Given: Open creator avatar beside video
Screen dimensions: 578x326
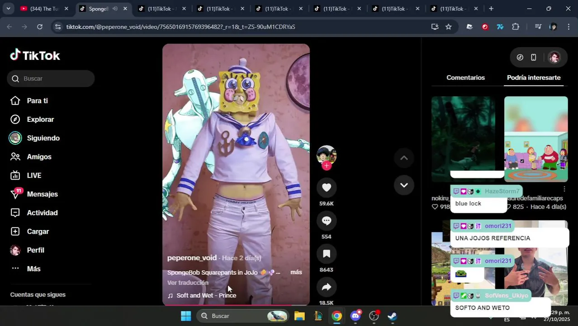Looking at the screenshot, I should coord(327,155).
